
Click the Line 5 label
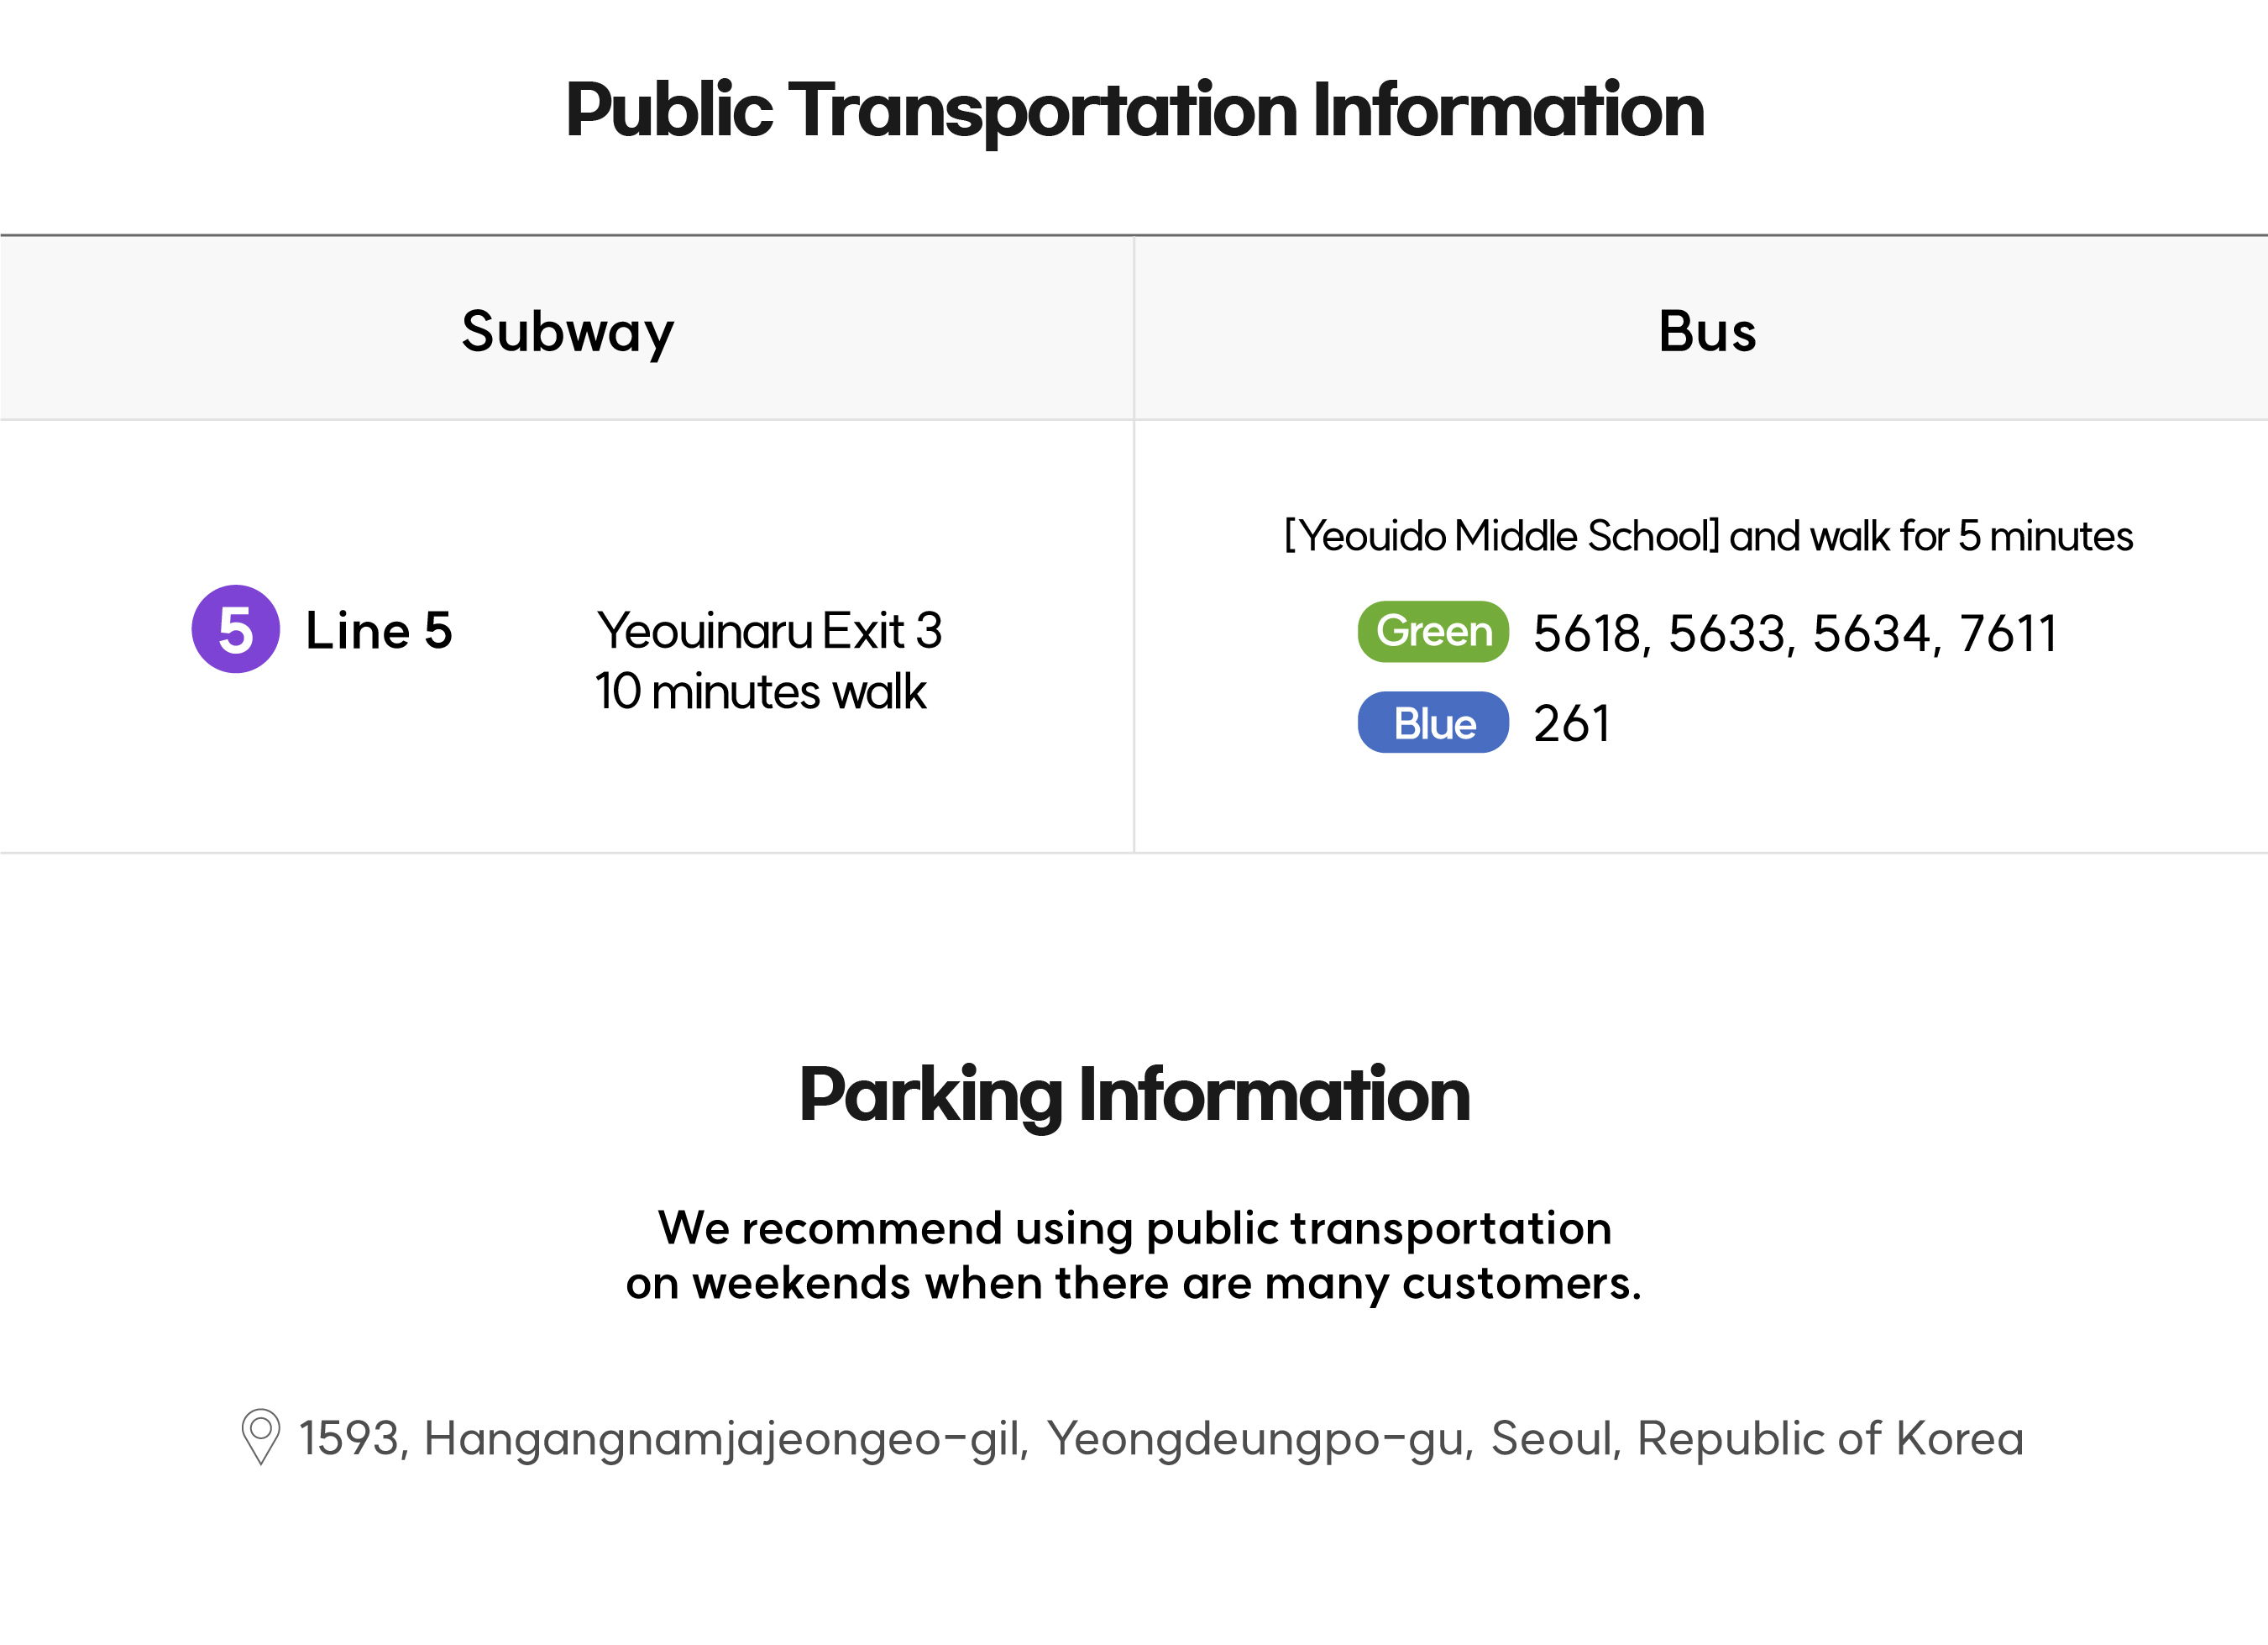coord(379,630)
